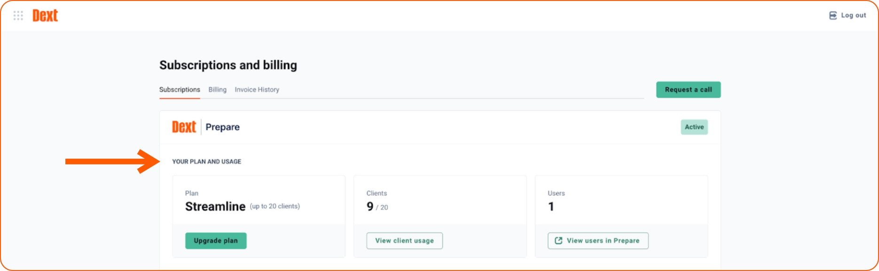
Task: Click the Dext Prepare product logo
Action: point(184,127)
